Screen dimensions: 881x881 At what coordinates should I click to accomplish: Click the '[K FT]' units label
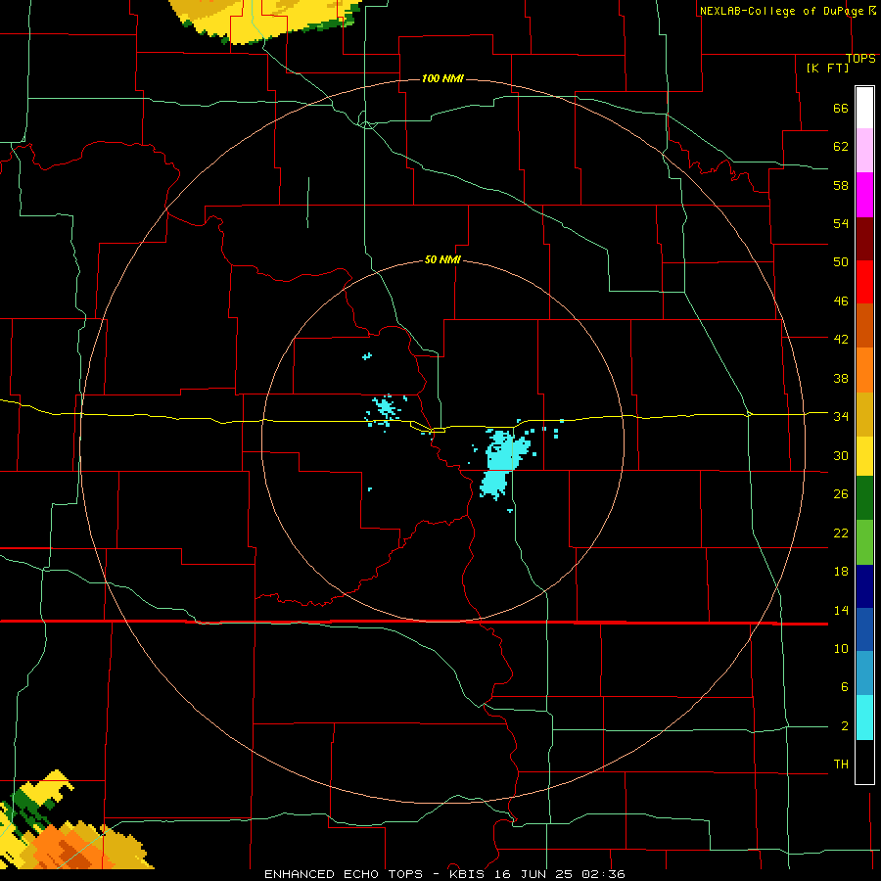pos(827,68)
